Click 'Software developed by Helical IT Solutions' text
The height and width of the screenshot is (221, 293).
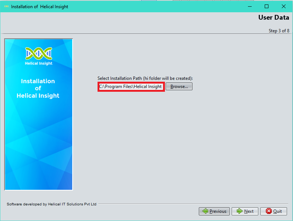coord(52,204)
